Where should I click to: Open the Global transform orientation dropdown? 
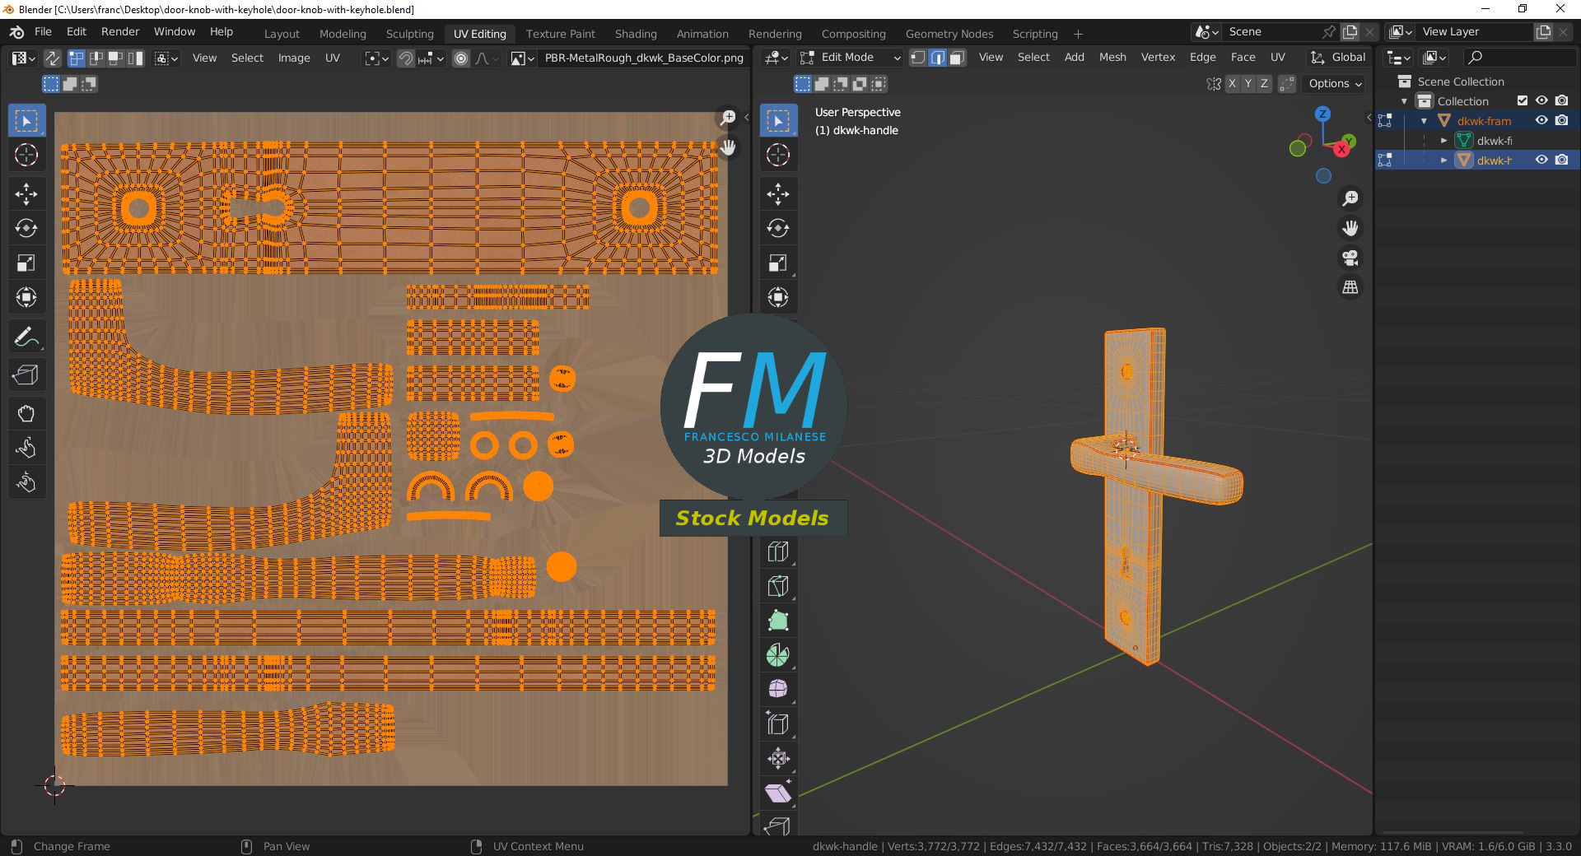(1338, 58)
